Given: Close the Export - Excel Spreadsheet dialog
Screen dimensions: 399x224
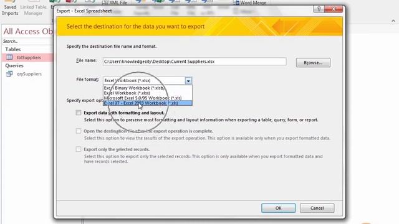Looking at the screenshot, I should (x=334, y=9).
